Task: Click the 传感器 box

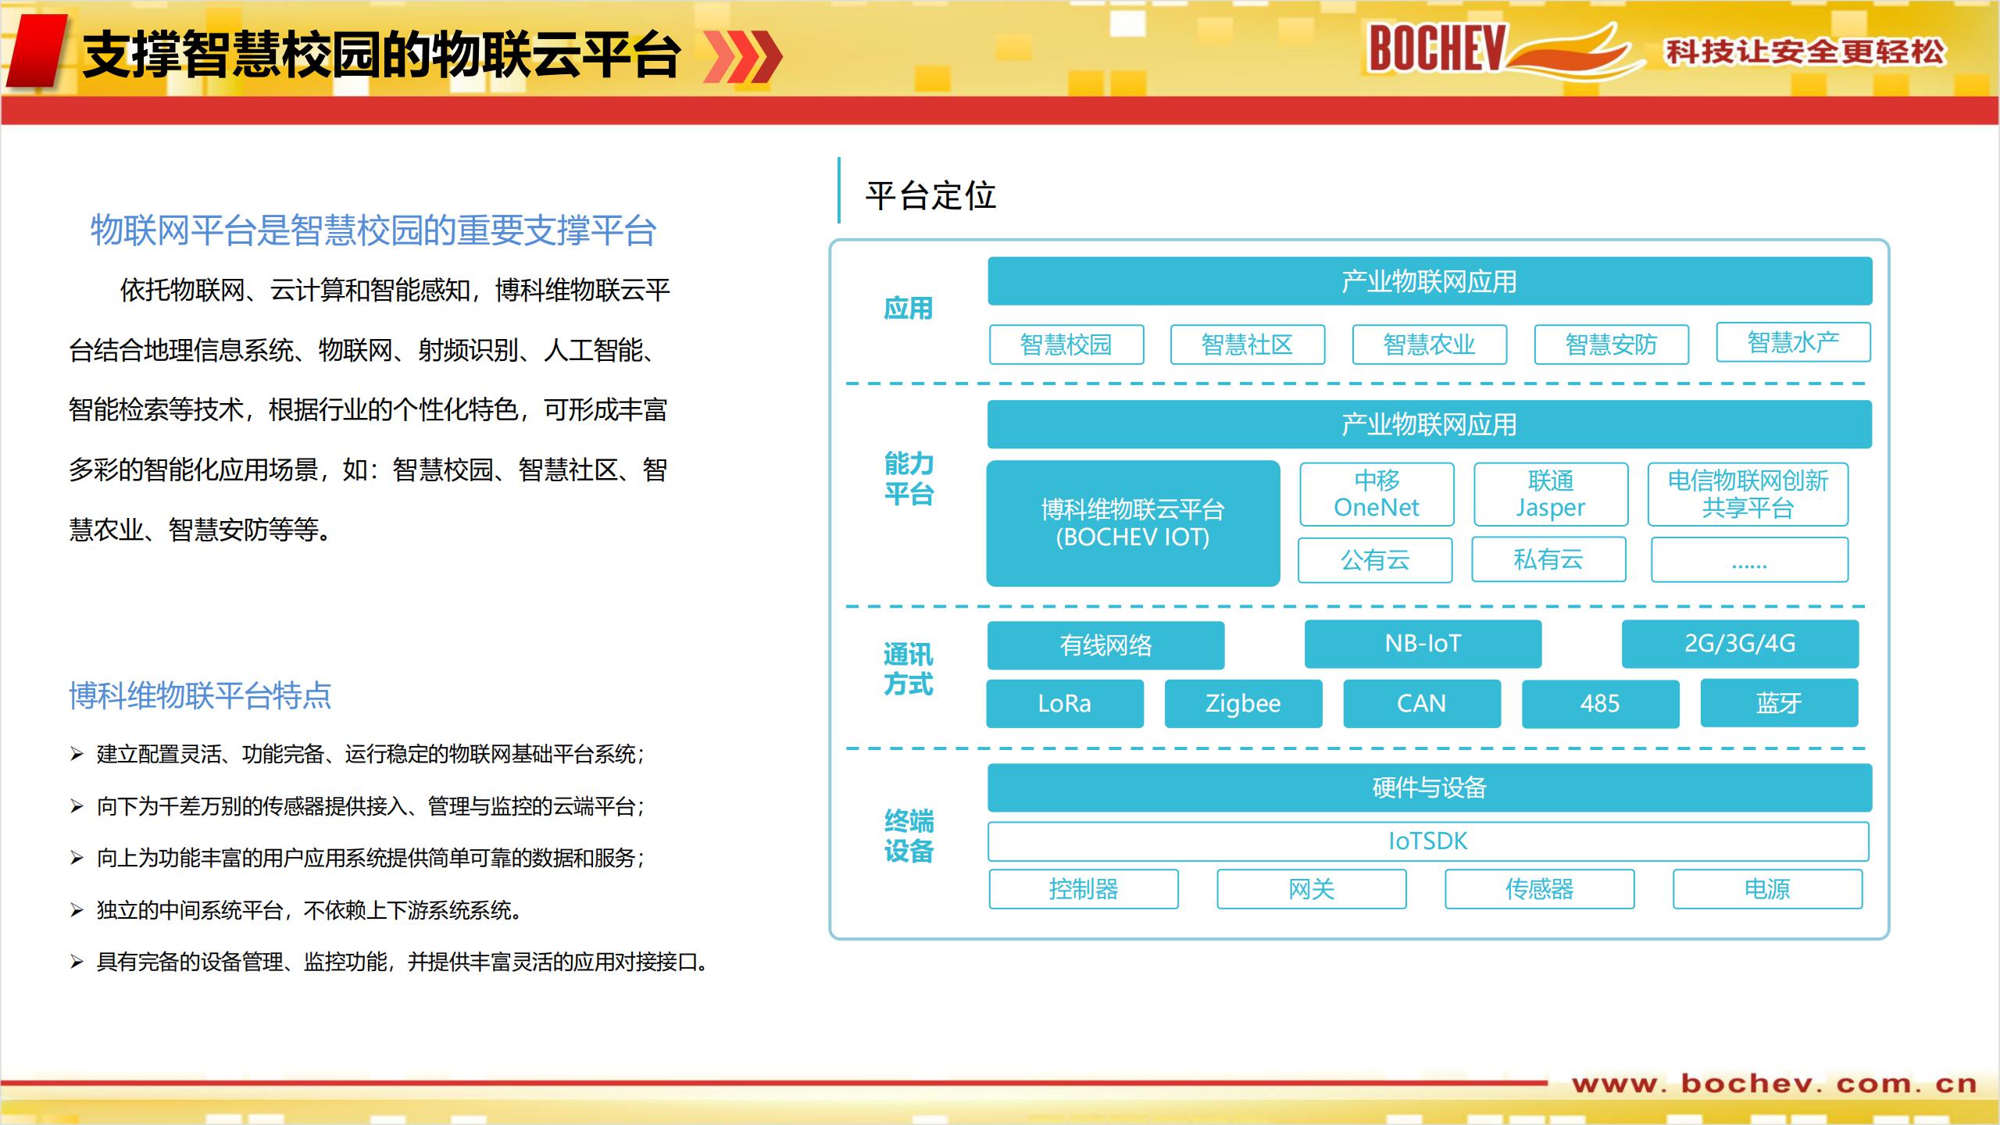Action: tap(1540, 889)
